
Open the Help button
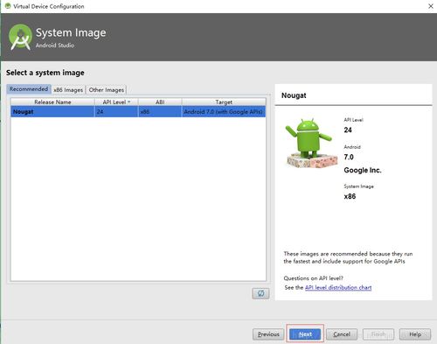(x=415, y=334)
